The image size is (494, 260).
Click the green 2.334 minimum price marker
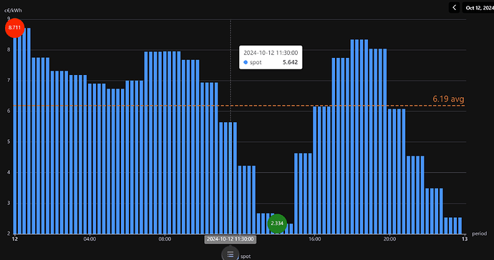point(277,224)
